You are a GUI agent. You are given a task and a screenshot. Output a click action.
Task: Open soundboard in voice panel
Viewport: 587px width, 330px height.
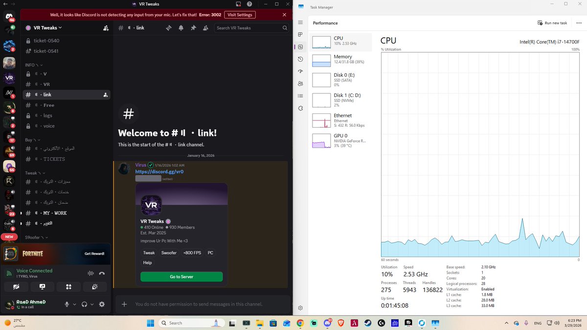(95, 286)
